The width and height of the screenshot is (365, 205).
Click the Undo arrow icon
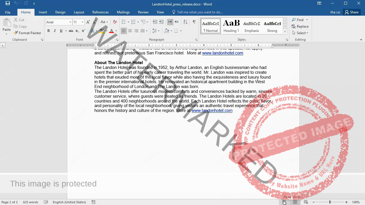click(x=16, y=3)
